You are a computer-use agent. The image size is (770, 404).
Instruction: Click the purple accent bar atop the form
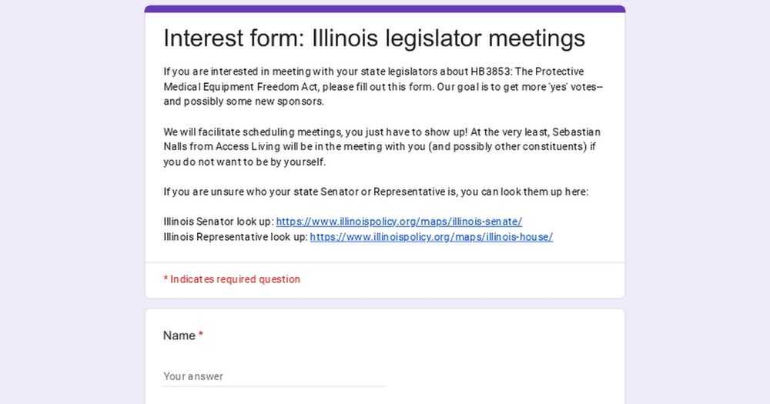click(385, 8)
